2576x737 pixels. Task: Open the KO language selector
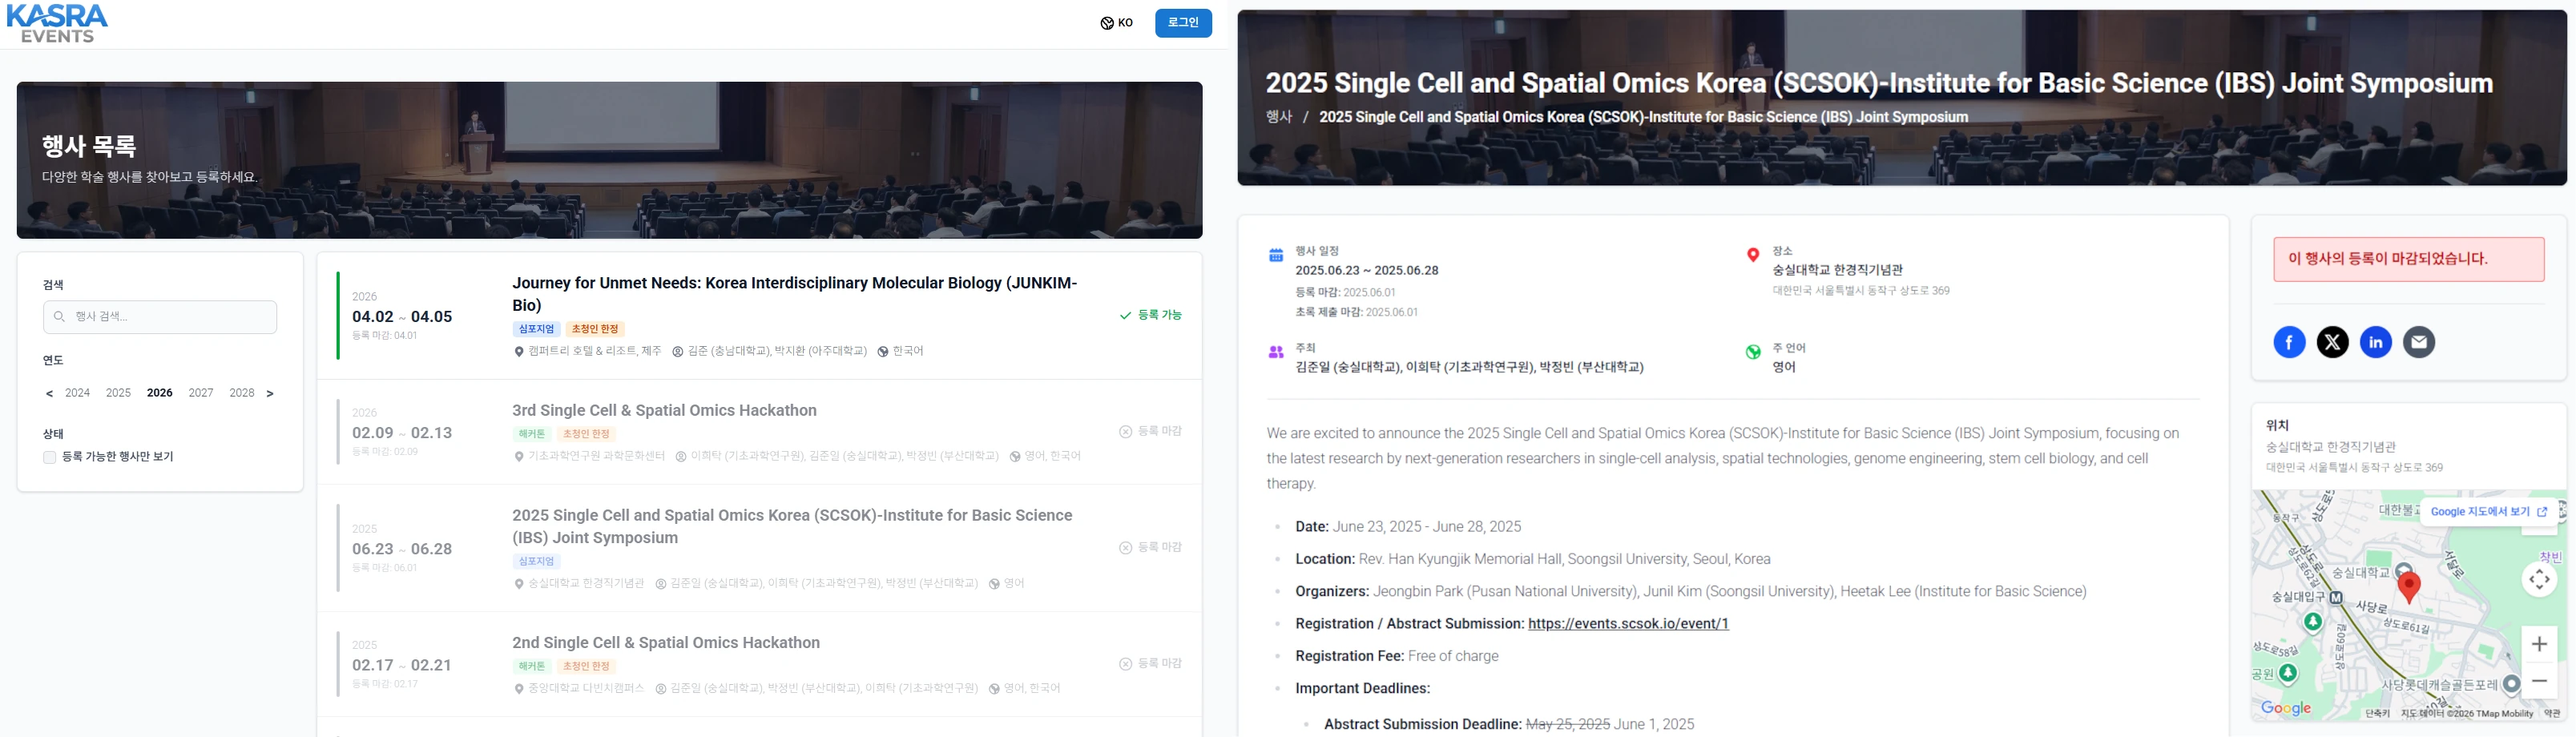point(1116,23)
